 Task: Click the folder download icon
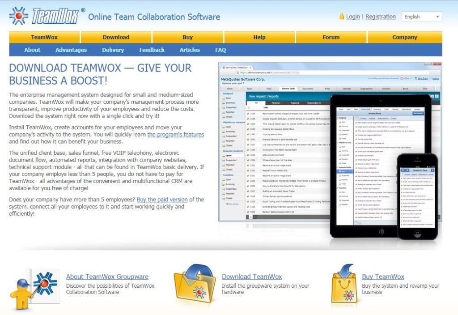click(195, 284)
